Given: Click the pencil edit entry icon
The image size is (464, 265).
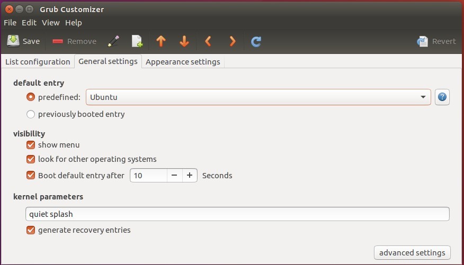Looking at the screenshot, I should point(114,41).
